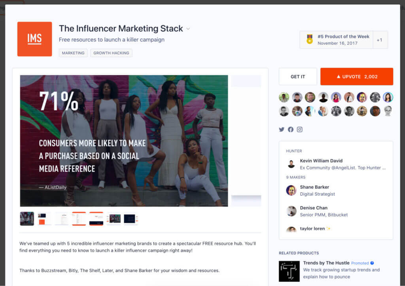The height and width of the screenshot is (286, 405).
Task: Share the product on Facebook
Action: click(x=290, y=129)
